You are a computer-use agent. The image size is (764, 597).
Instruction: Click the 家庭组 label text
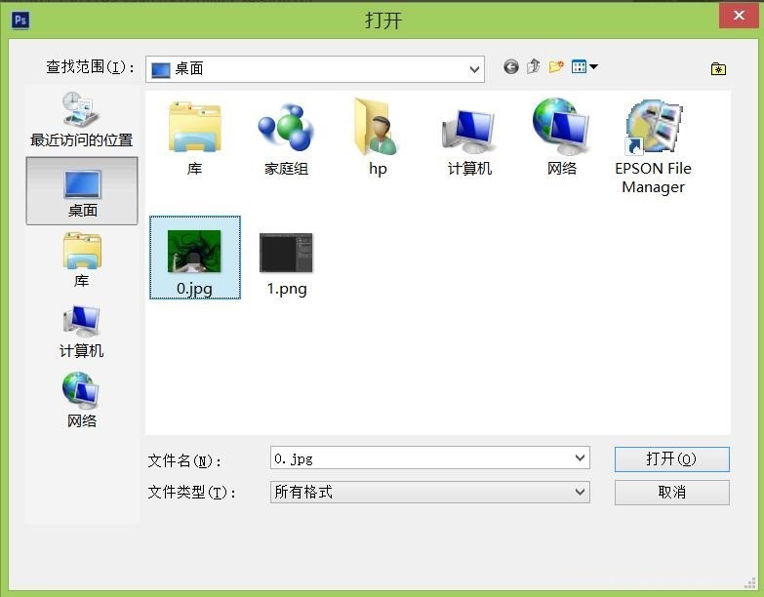pyautogui.click(x=286, y=169)
